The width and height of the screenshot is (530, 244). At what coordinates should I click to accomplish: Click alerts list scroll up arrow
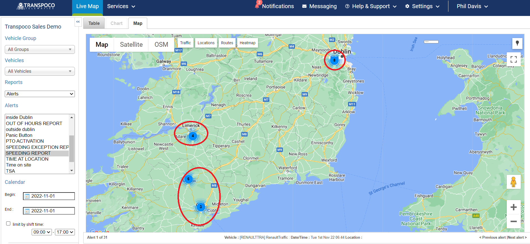[72, 117]
